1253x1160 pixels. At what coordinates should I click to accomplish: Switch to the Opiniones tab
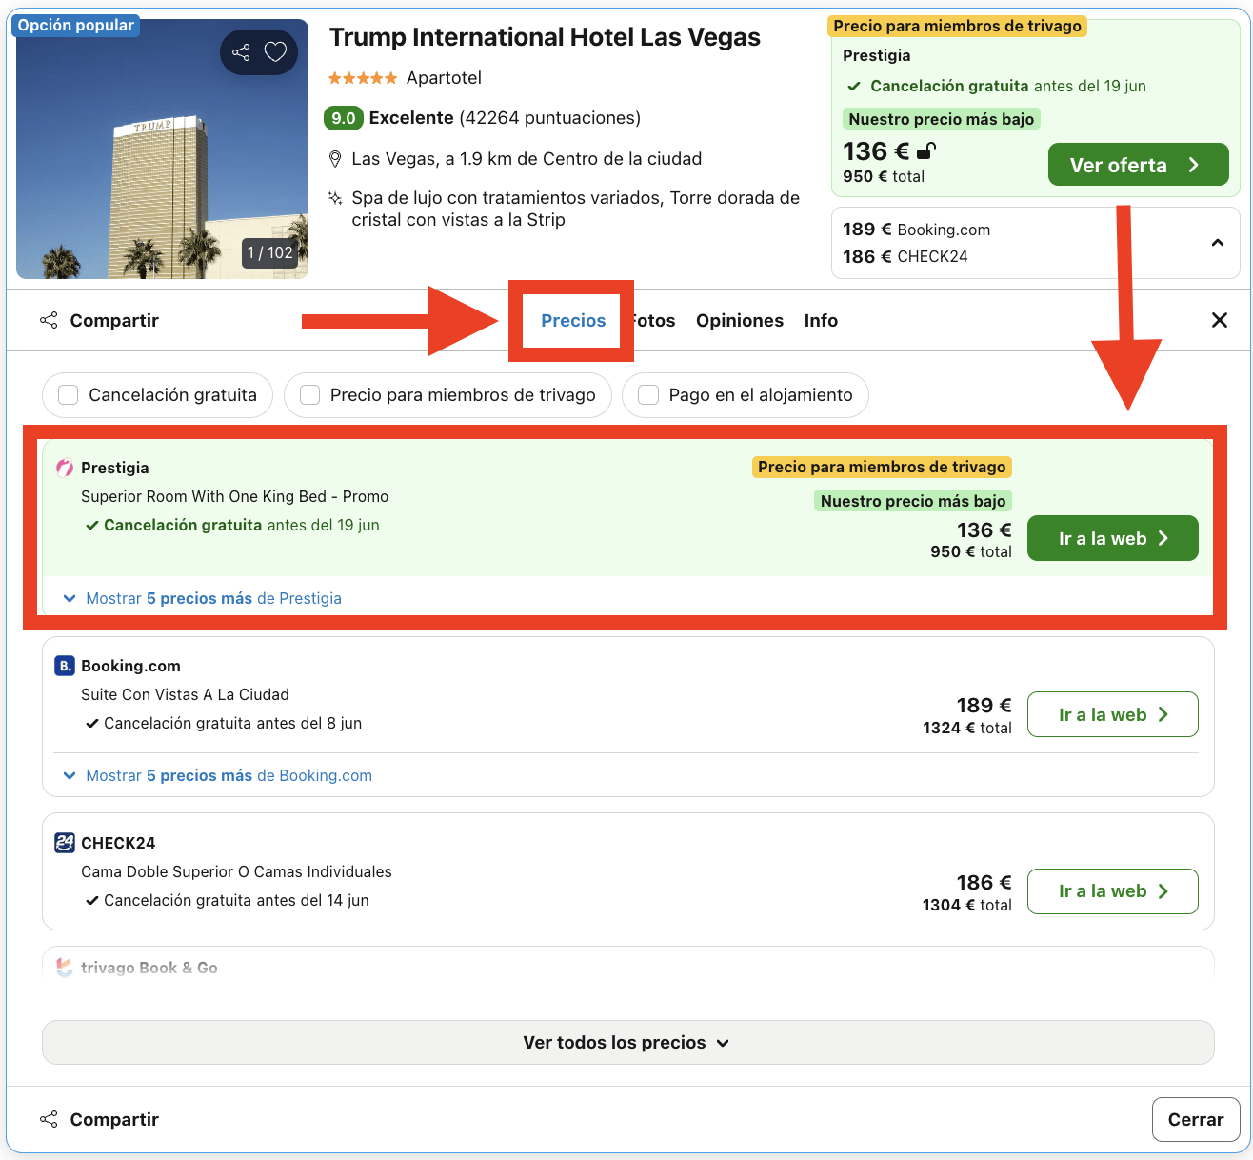click(x=740, y=320)
